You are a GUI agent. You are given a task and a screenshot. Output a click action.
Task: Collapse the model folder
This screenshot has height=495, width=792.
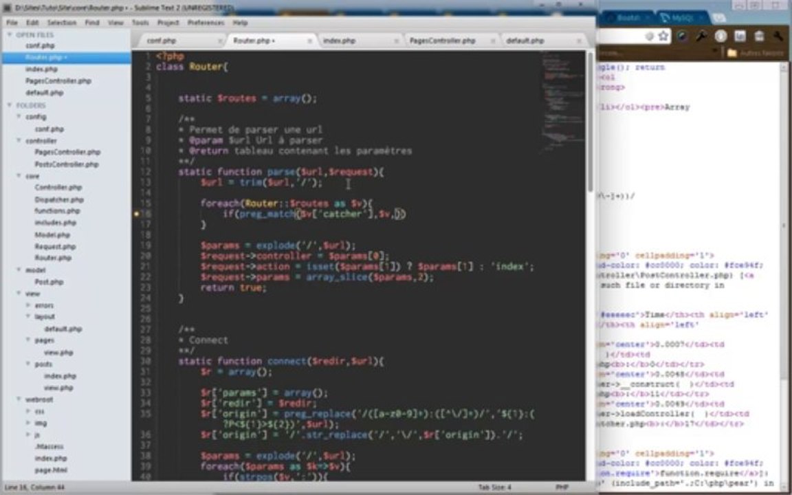tap(19, 270)
